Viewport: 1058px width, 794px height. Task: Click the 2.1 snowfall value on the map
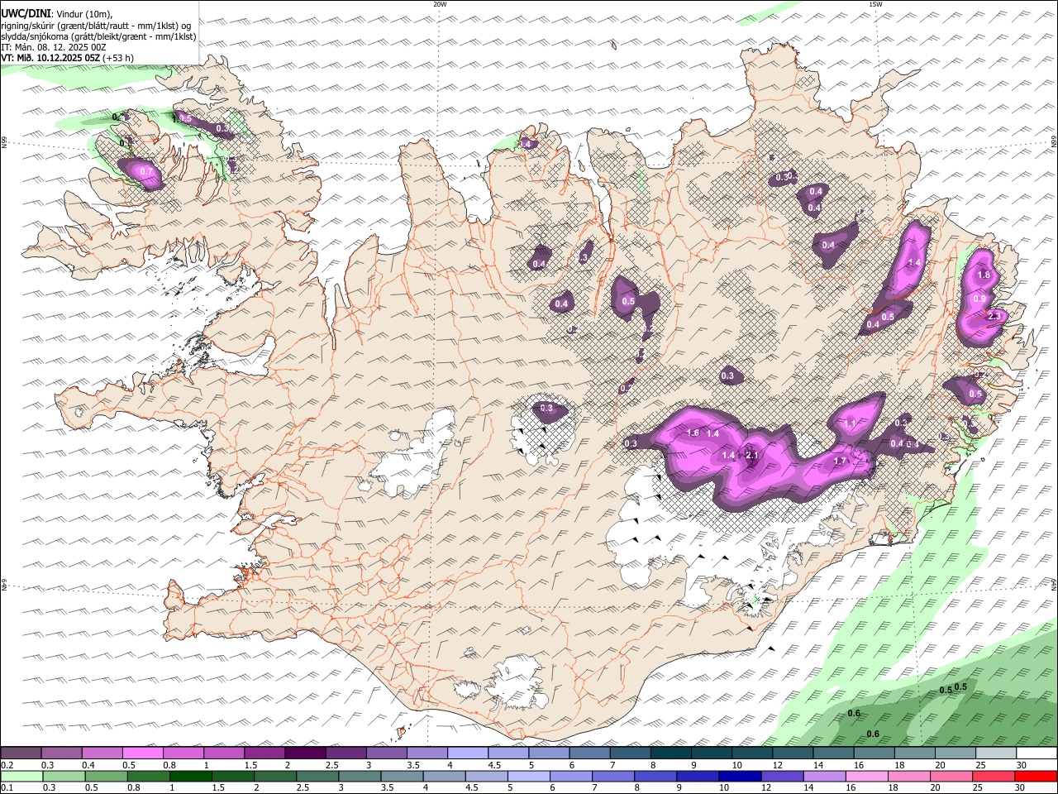(752, 455)
